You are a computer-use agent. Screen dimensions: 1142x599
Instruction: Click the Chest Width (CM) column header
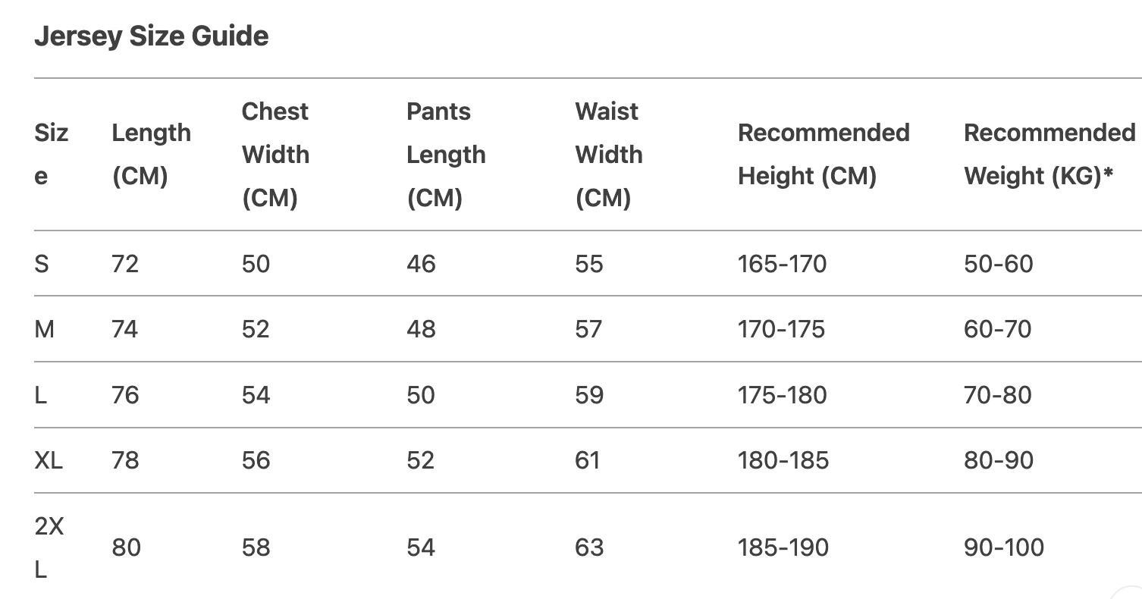point(275,155)
